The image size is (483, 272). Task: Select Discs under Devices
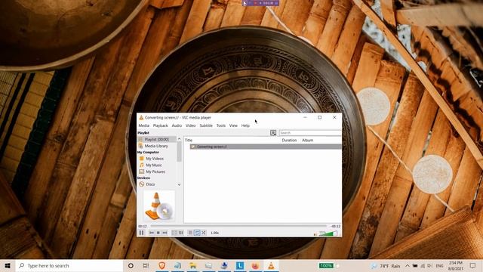[x=150, y=184]
